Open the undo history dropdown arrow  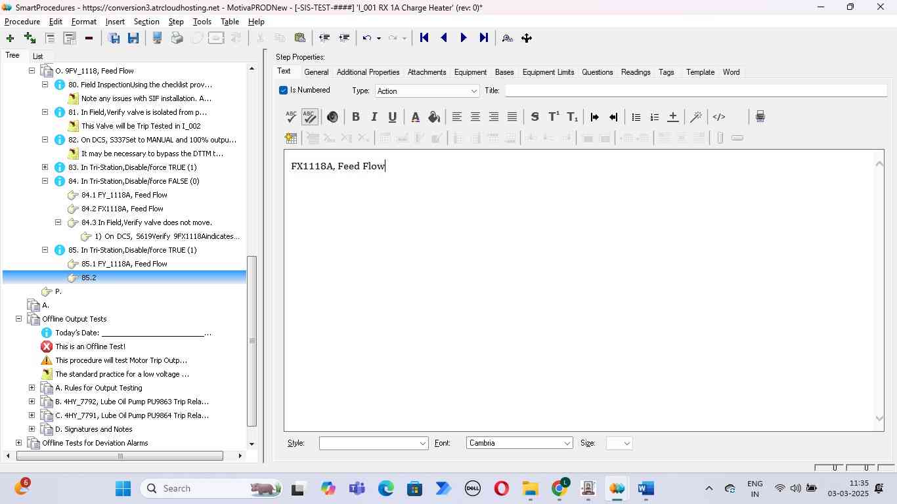(379, 38)
